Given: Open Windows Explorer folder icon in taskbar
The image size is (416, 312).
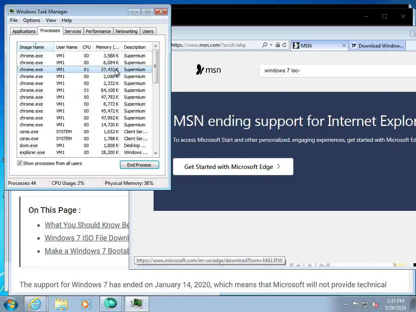Looking at the screenshot, I should [62, 304].
